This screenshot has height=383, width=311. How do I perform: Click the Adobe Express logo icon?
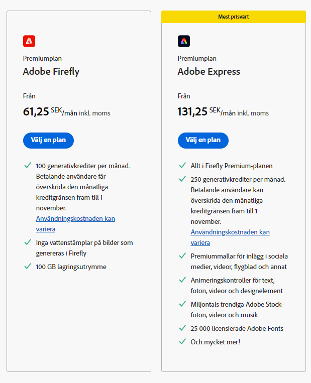tap(184, 41)
